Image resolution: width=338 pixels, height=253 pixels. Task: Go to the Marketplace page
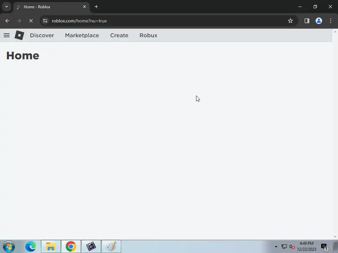pyautogui.click(x=82, y=35)
